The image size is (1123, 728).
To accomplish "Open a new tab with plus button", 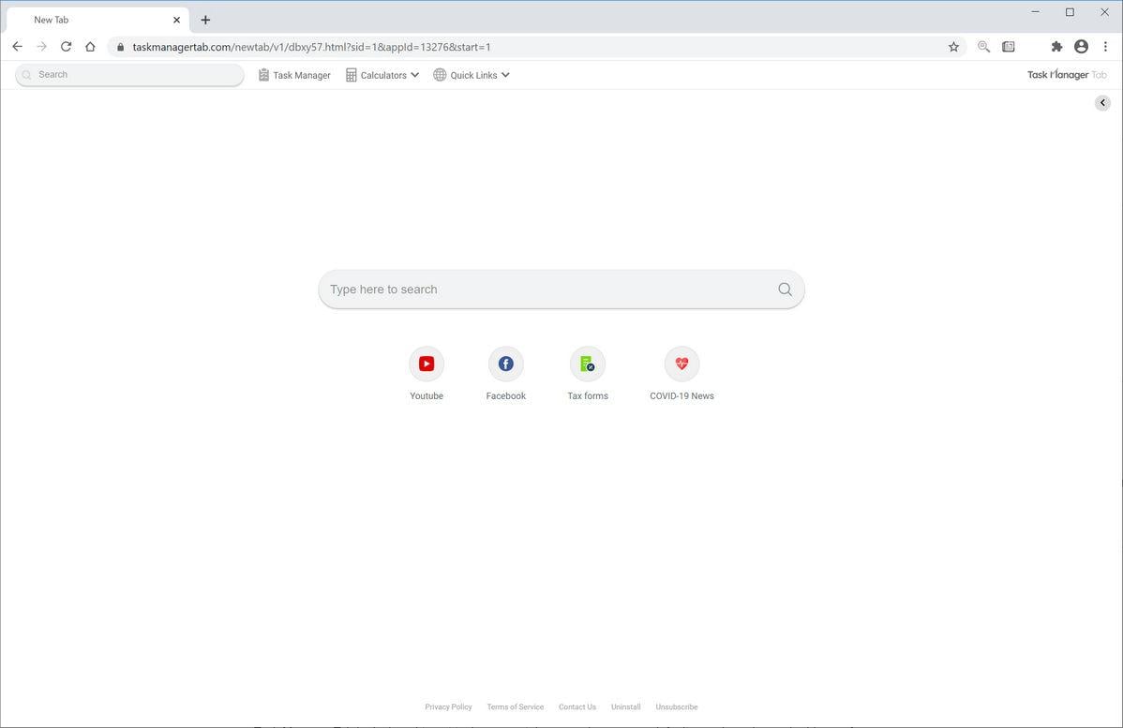I will pos(205,20).
